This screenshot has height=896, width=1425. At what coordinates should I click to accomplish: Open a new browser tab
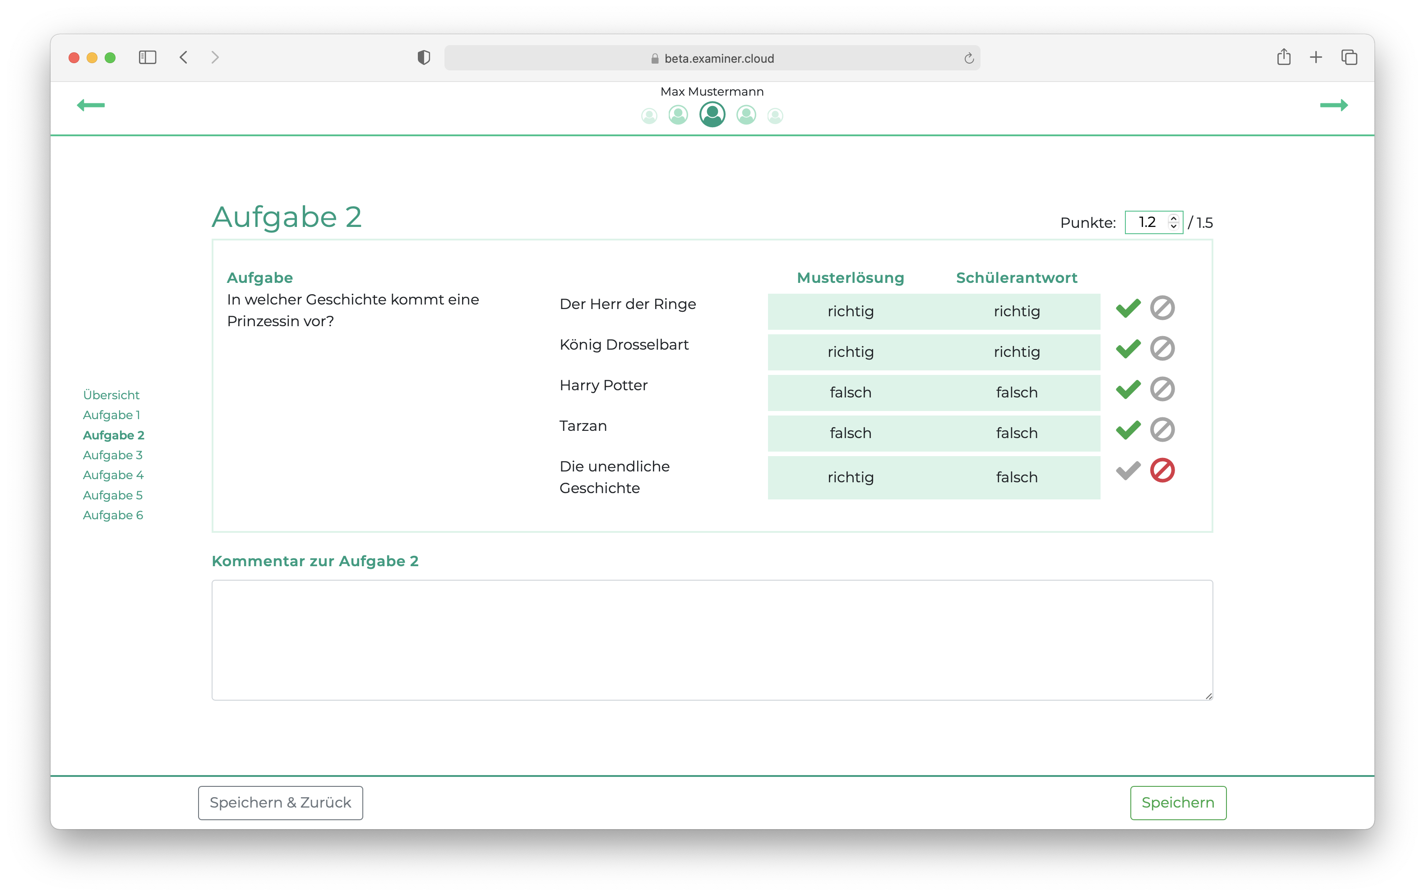click(x=1316, y=57)
